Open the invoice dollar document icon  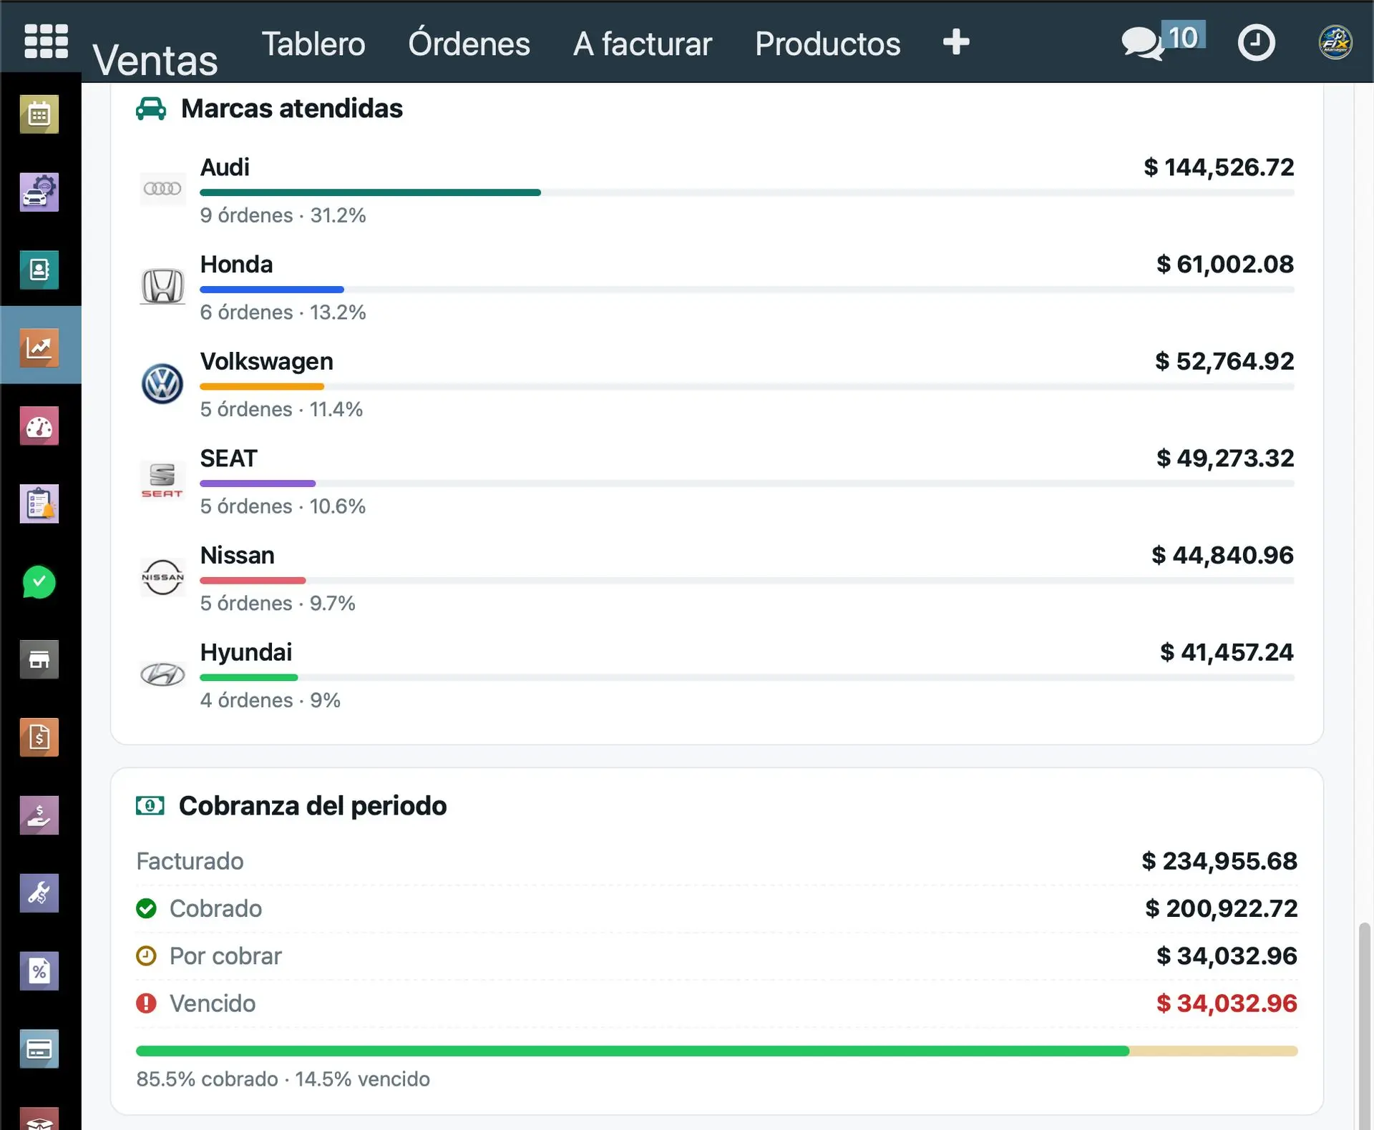click(39, 737)
